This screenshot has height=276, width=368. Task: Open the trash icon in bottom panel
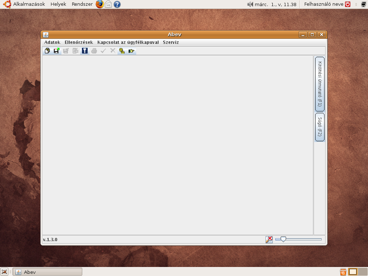pyautogui.click(x=343, y=272)
